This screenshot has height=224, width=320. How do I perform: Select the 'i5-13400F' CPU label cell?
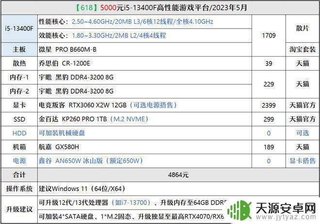click(19, 29)
